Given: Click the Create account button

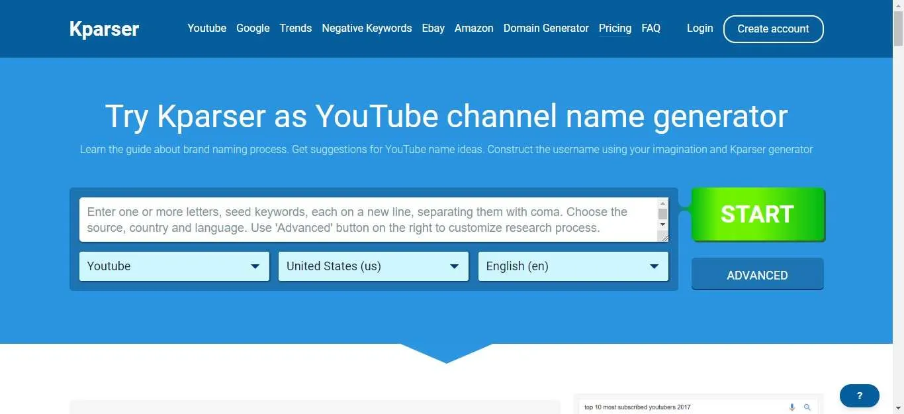Looking at the screenshot, I should click(x=773, y=29).
